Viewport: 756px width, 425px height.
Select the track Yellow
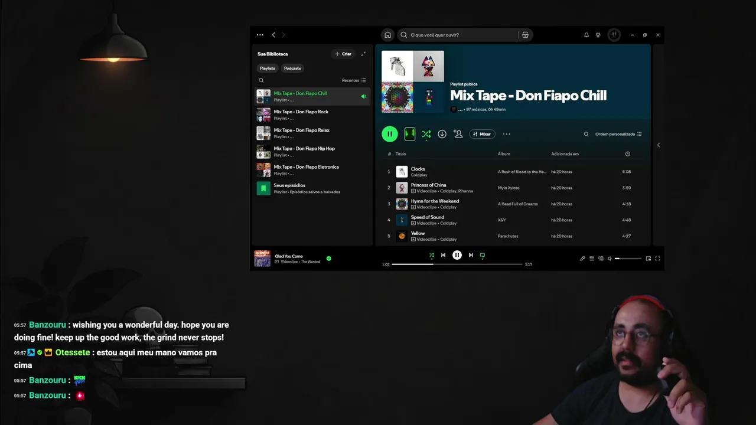(514, 236)
